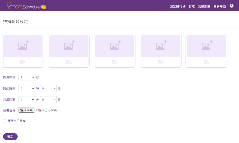Add image in slot 圖2

point(69,46)
